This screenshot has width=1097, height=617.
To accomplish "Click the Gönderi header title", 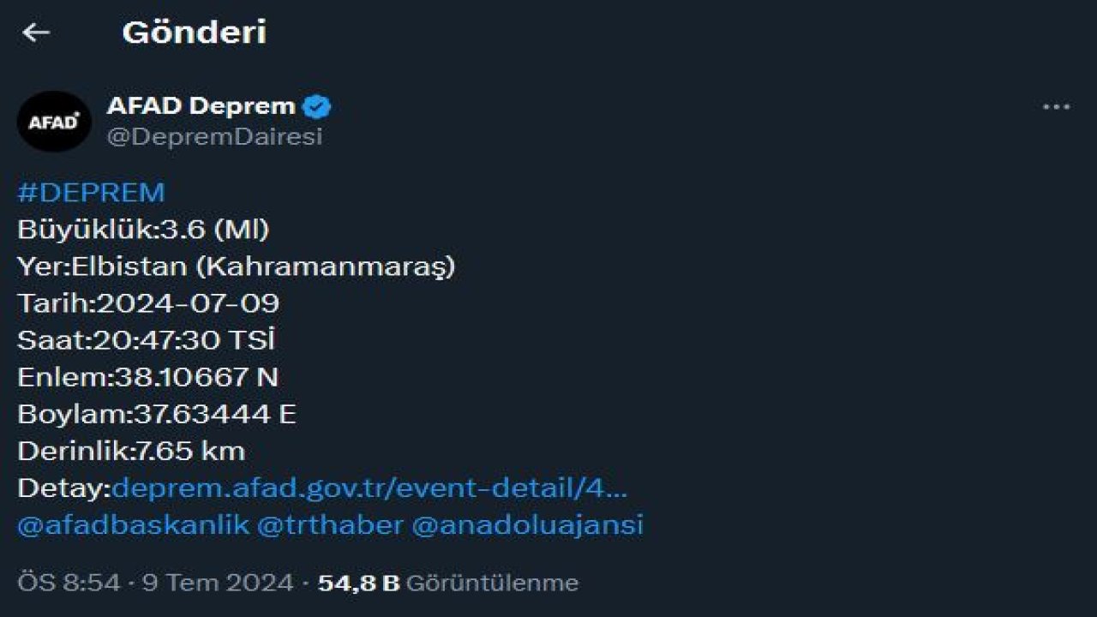I will [195, 32].
